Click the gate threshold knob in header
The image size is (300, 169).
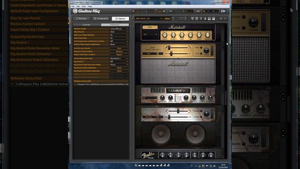[x=164, y=11]
